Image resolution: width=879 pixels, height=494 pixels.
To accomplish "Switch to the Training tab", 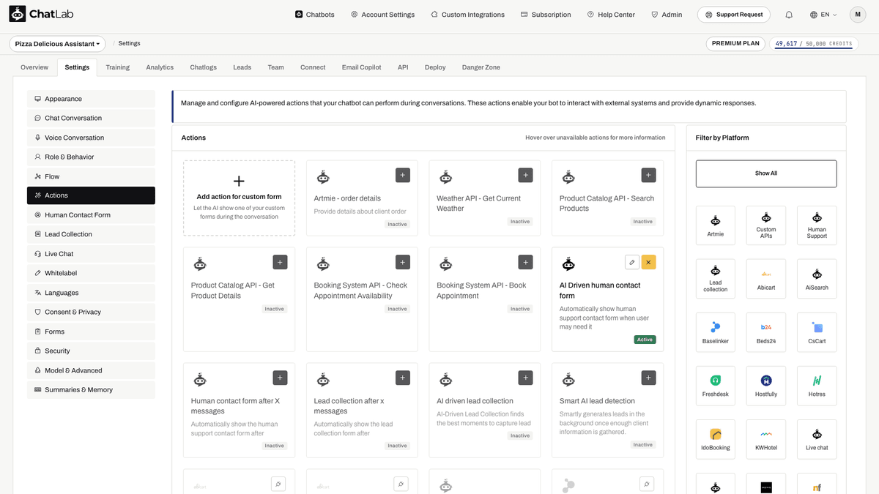I will (x=117, y=67).
